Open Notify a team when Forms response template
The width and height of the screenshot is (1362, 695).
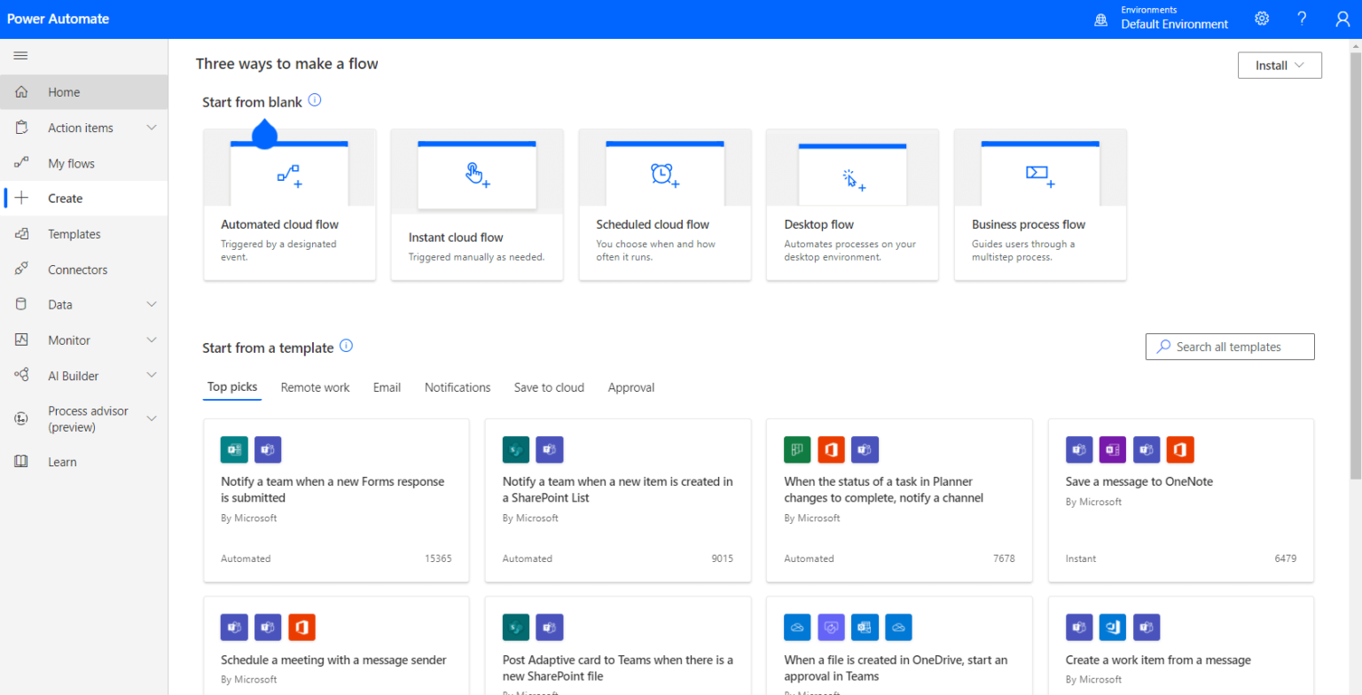pyautogui.click(x=336, y=501)
